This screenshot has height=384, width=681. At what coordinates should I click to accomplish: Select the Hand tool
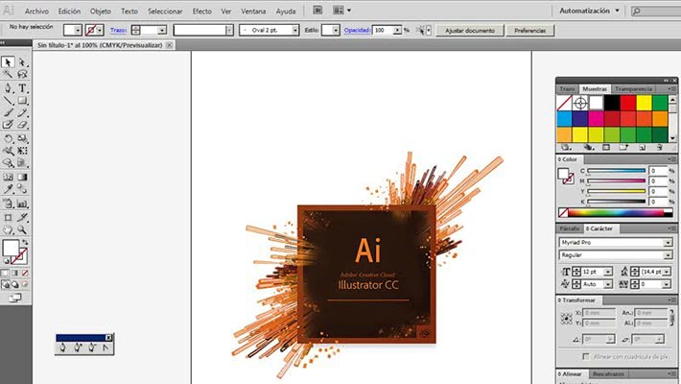pyautogui.click(x=8, y=229)
